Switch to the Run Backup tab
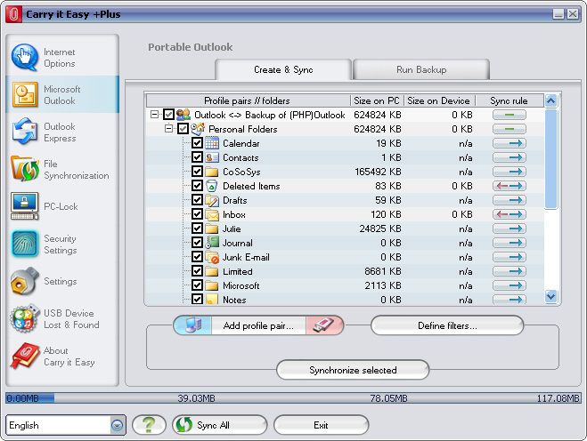This screenshot has height=441, width=587. pos(421,69)
